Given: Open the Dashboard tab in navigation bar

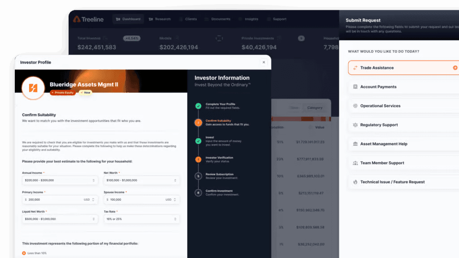Looking at the screenshot, I should coord(128,19).
